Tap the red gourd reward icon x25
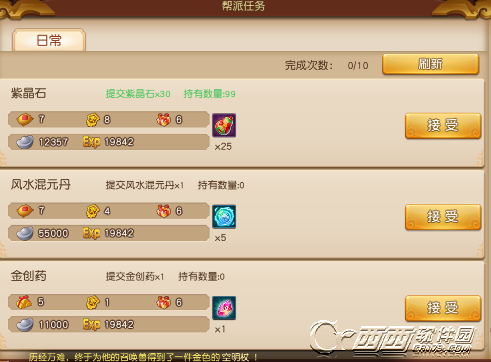491x362 pixels. 224,125
